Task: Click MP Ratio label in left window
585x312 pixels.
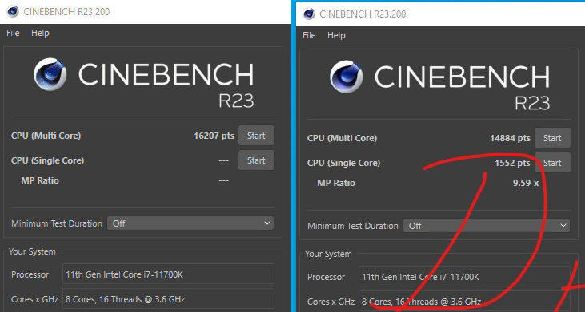Action: click(x=40, y=180)
